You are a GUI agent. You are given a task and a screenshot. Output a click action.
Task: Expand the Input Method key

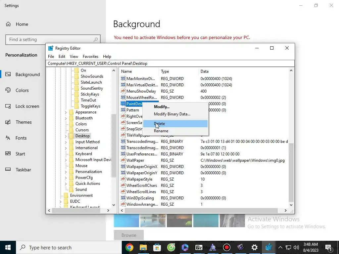click(66, 142)
